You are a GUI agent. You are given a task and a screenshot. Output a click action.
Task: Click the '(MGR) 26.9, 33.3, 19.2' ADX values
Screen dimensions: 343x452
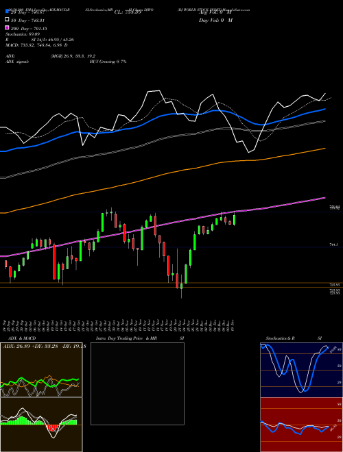(73, 56)
